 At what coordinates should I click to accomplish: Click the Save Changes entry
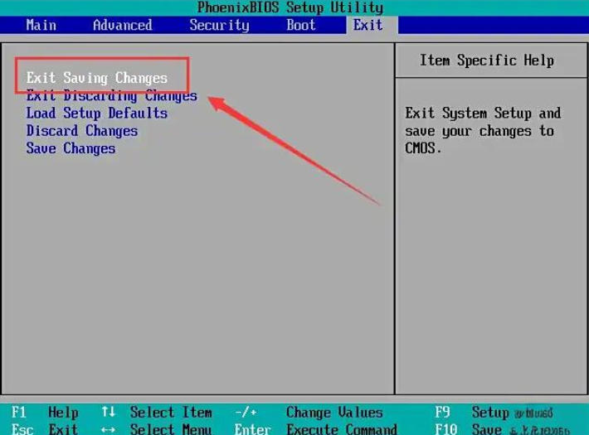[71, 148]
